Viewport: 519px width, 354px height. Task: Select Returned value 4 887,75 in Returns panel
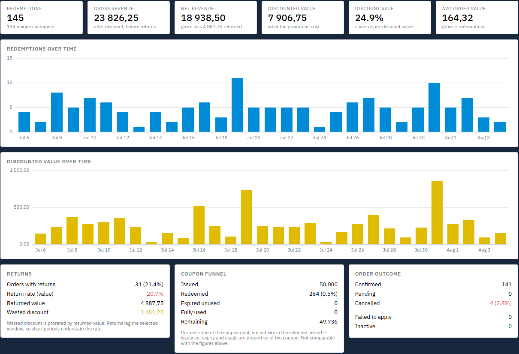tap(152, 303)
